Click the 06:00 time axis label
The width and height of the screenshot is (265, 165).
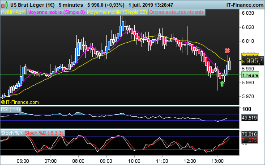tap(23, 161)
